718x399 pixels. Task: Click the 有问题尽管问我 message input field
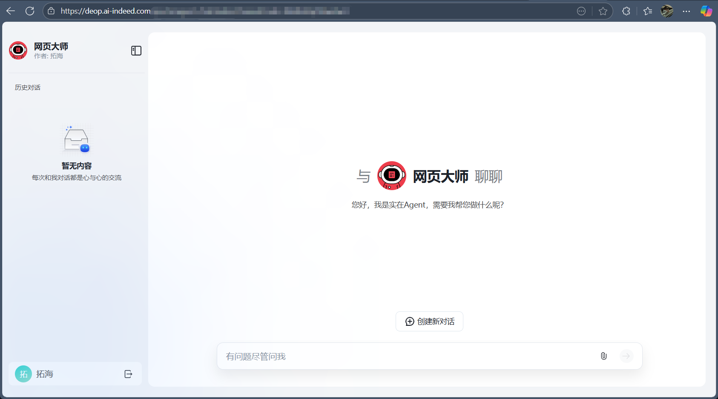[405, 356]
